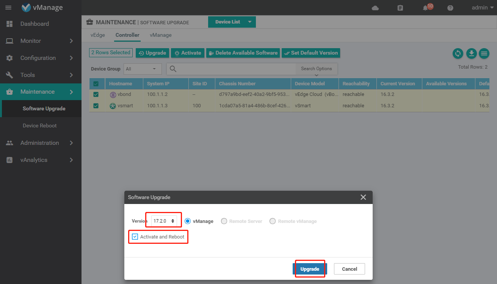Viewport: 497px width, 284px height.
Task: Click the Configuration gear icon
Action: pyautogui.click(x=9, y=58)
